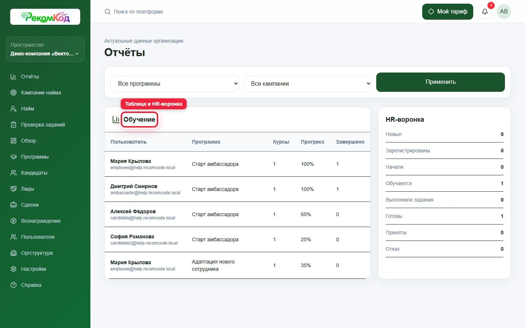Click the Лиды handshake icon
Viewport: 525px width, 328px height.
coord(13,189)
